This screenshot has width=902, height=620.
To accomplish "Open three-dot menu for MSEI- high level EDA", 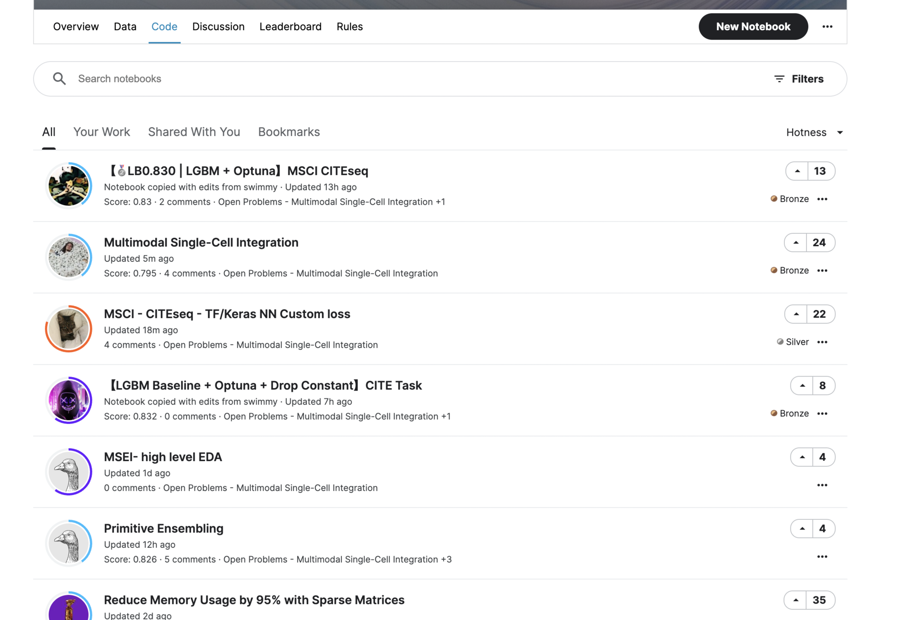I will pyautogui.click(x=822, y=485).
